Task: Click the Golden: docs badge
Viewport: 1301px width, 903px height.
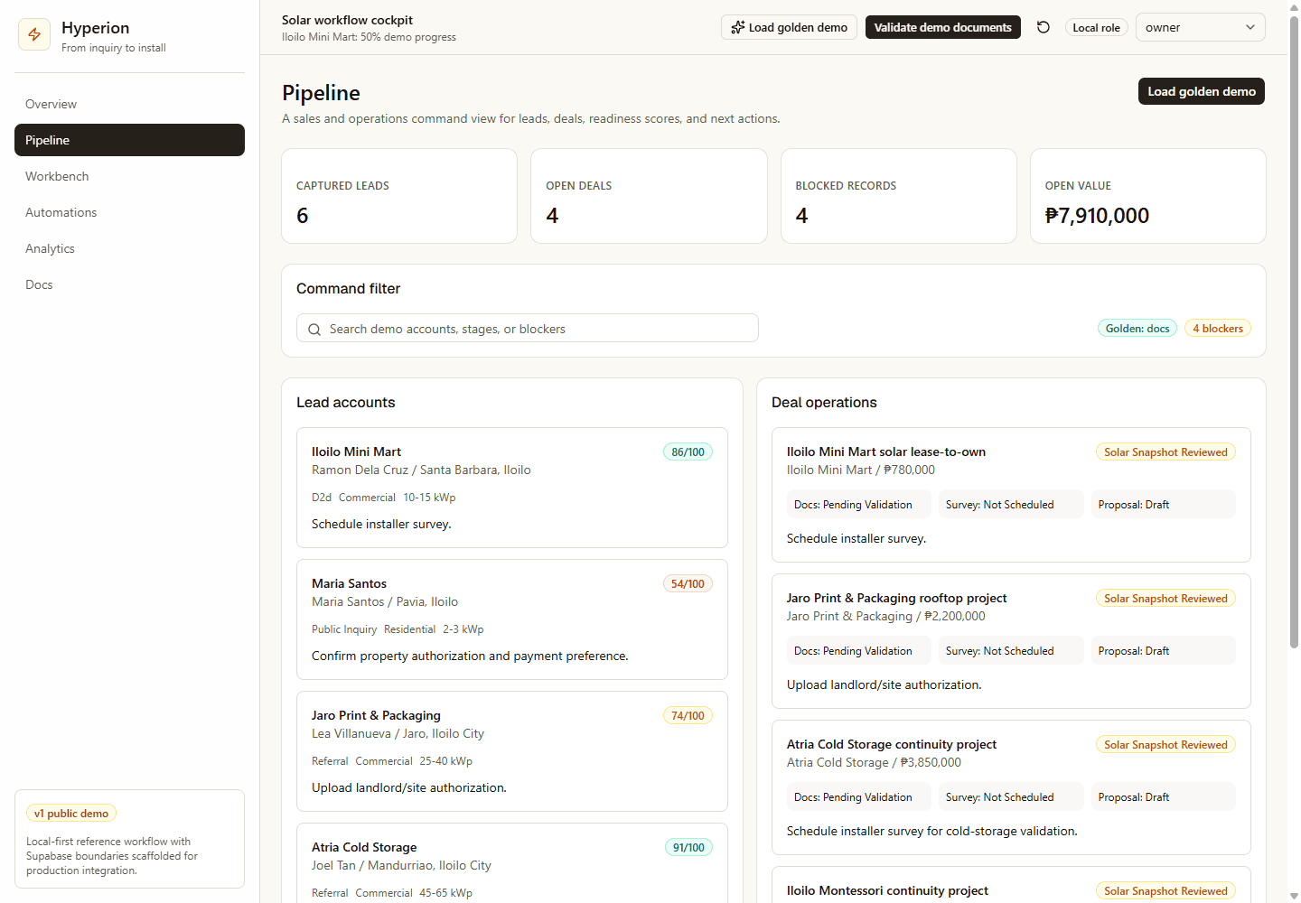Action: [1137, 329]
